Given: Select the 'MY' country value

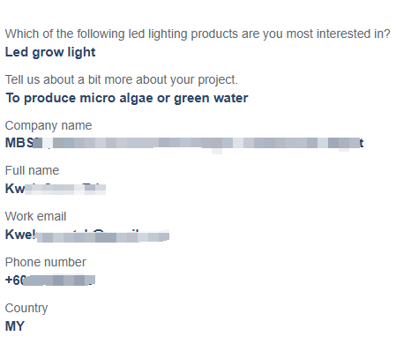Looking at the screenshot, I should [x=15, y=326].
